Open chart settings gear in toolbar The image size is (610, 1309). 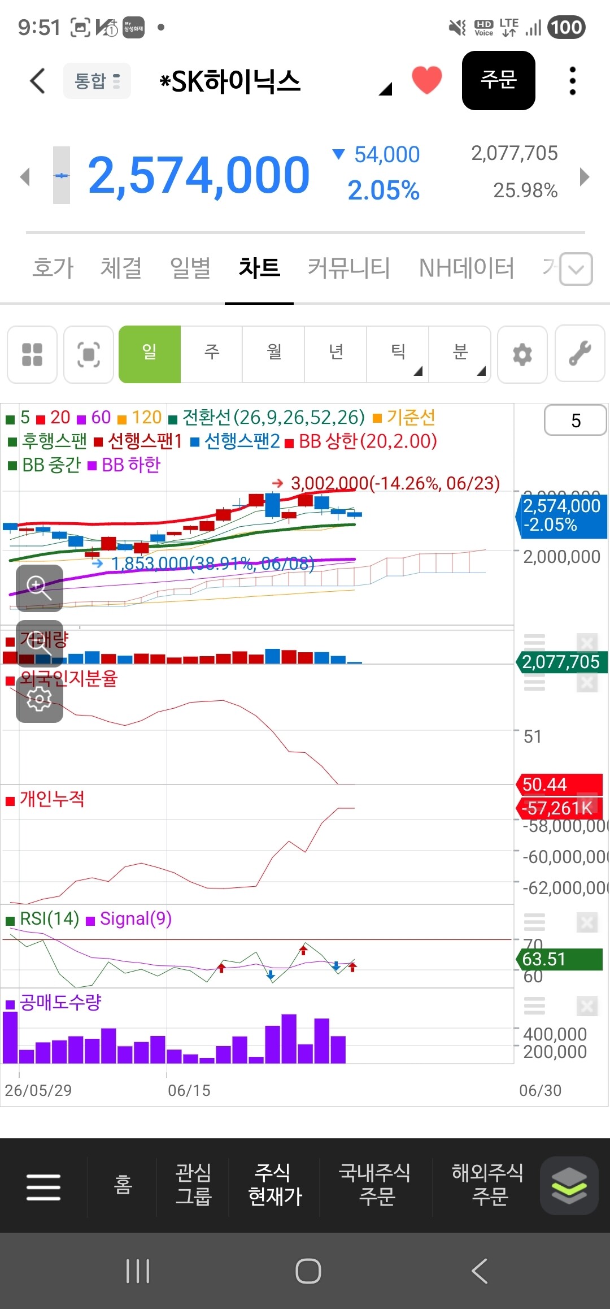[522, 354]
